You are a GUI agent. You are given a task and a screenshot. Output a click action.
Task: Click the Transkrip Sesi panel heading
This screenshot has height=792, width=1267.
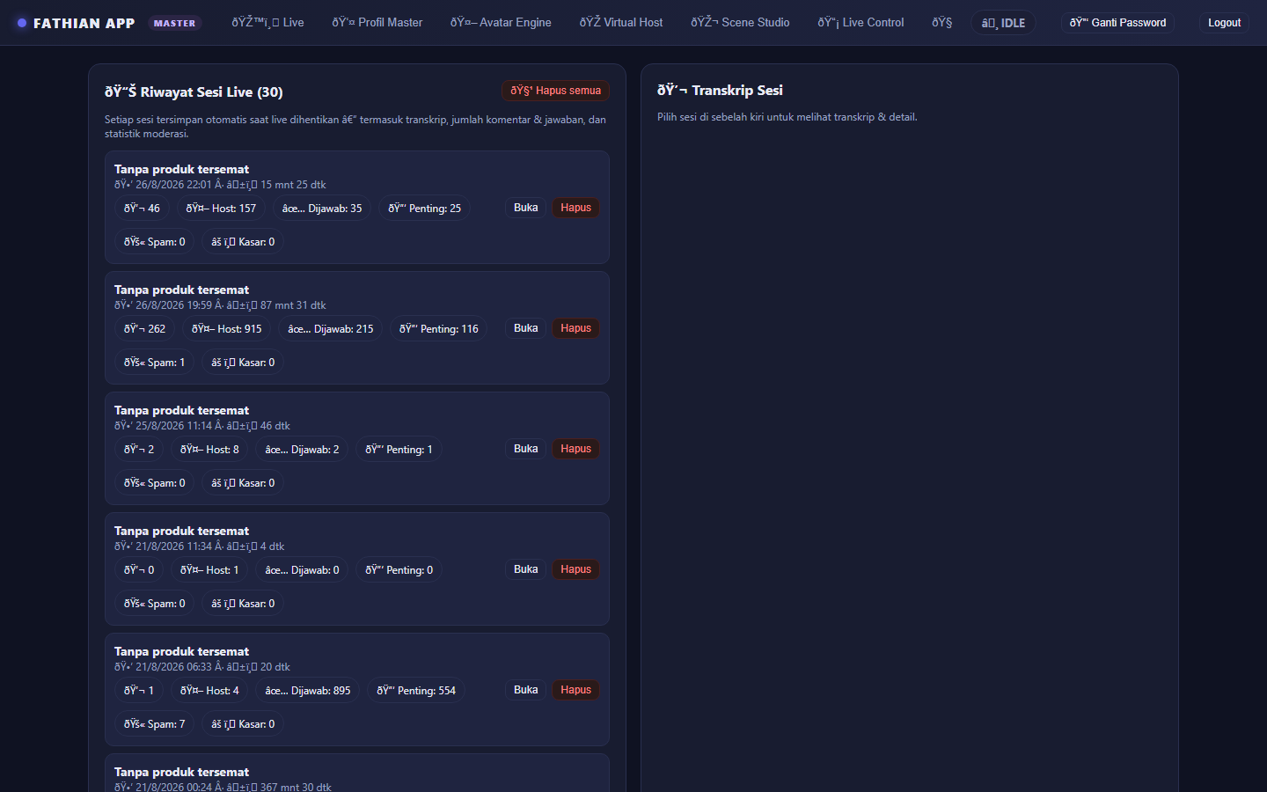[x=720, y=91]
